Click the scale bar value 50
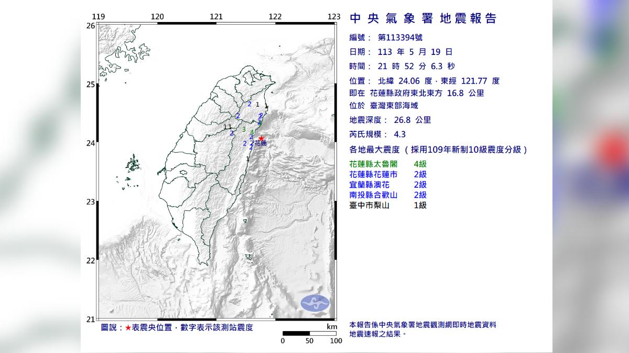 coord(309,341)
